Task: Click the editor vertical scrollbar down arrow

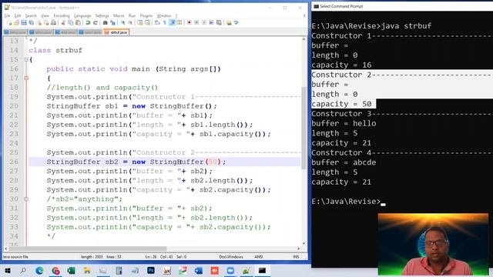Action: coord(304,243)
